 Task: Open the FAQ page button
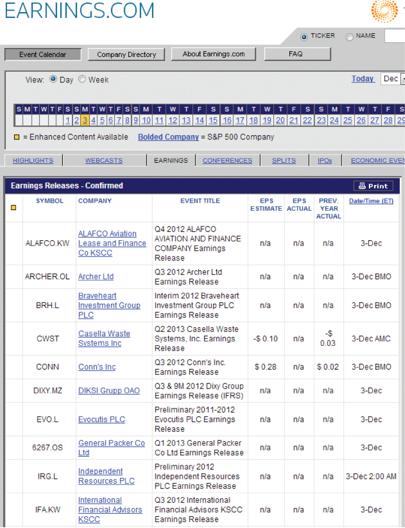[x=296, y=54]
